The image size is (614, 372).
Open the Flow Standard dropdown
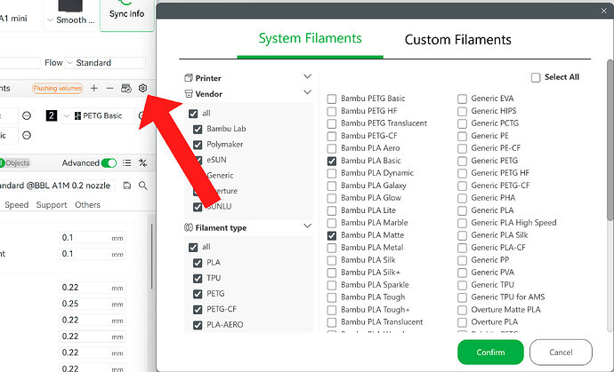tap(105, 62)
